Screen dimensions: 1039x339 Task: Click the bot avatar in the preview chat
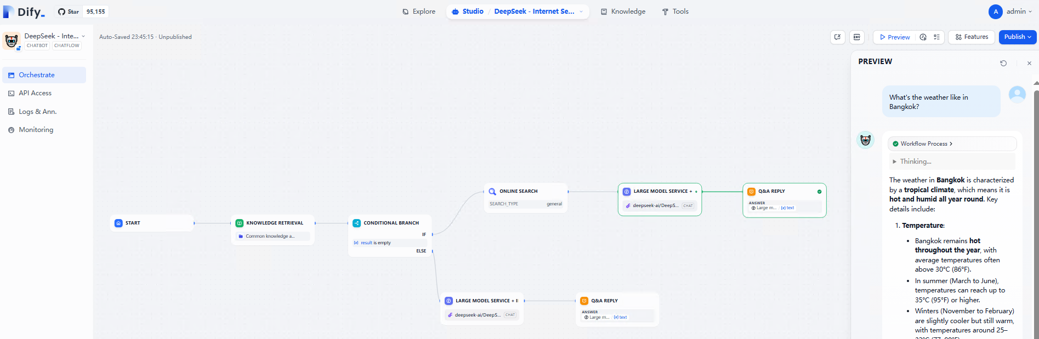point(865,140)
